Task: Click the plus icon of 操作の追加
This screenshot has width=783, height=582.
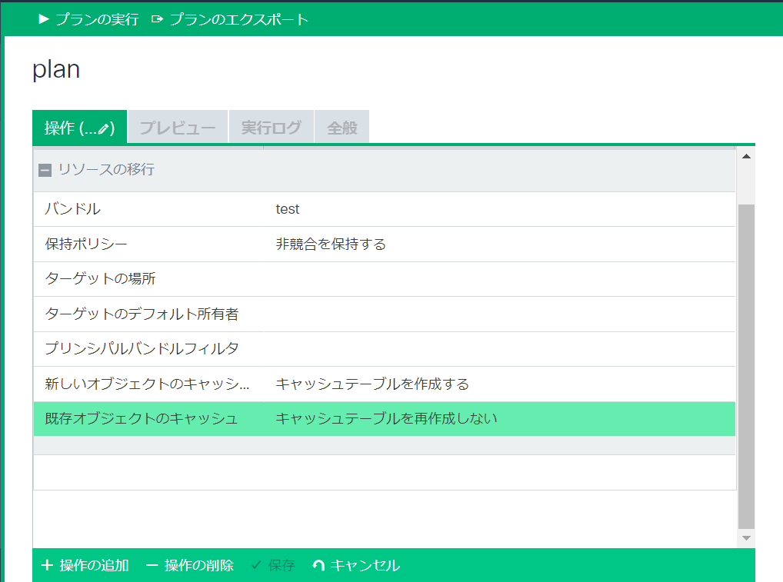Action: (47, 565)
